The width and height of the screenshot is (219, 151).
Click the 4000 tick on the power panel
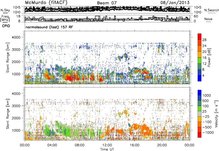tap(16, 37)
